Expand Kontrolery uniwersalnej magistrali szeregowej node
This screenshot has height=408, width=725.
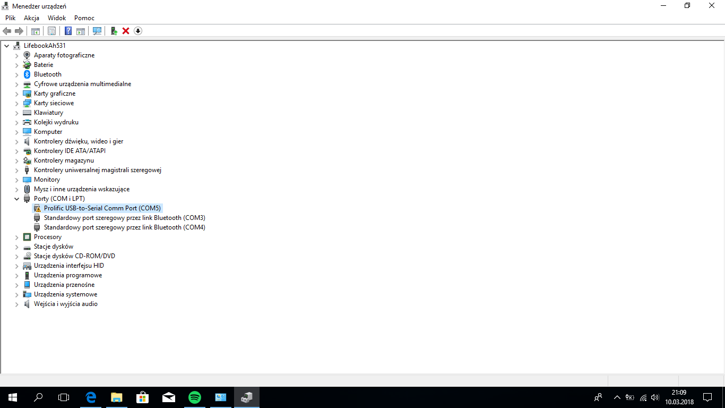click(17, 170)
